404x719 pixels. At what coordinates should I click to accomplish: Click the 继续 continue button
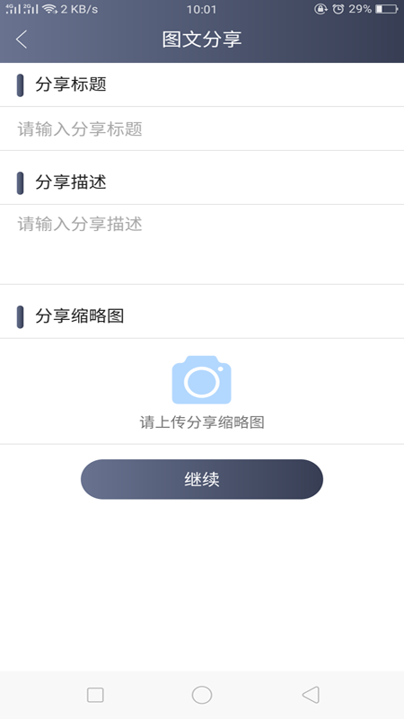(202, 479)
